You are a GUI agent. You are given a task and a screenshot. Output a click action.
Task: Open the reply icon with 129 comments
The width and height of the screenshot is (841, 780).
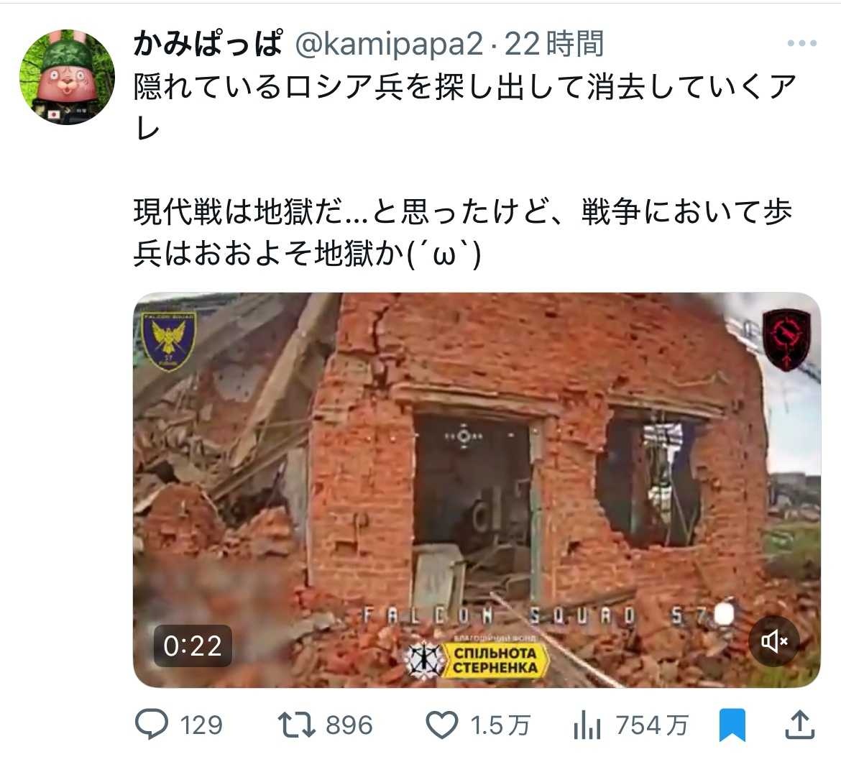click(x=151, y=724)
